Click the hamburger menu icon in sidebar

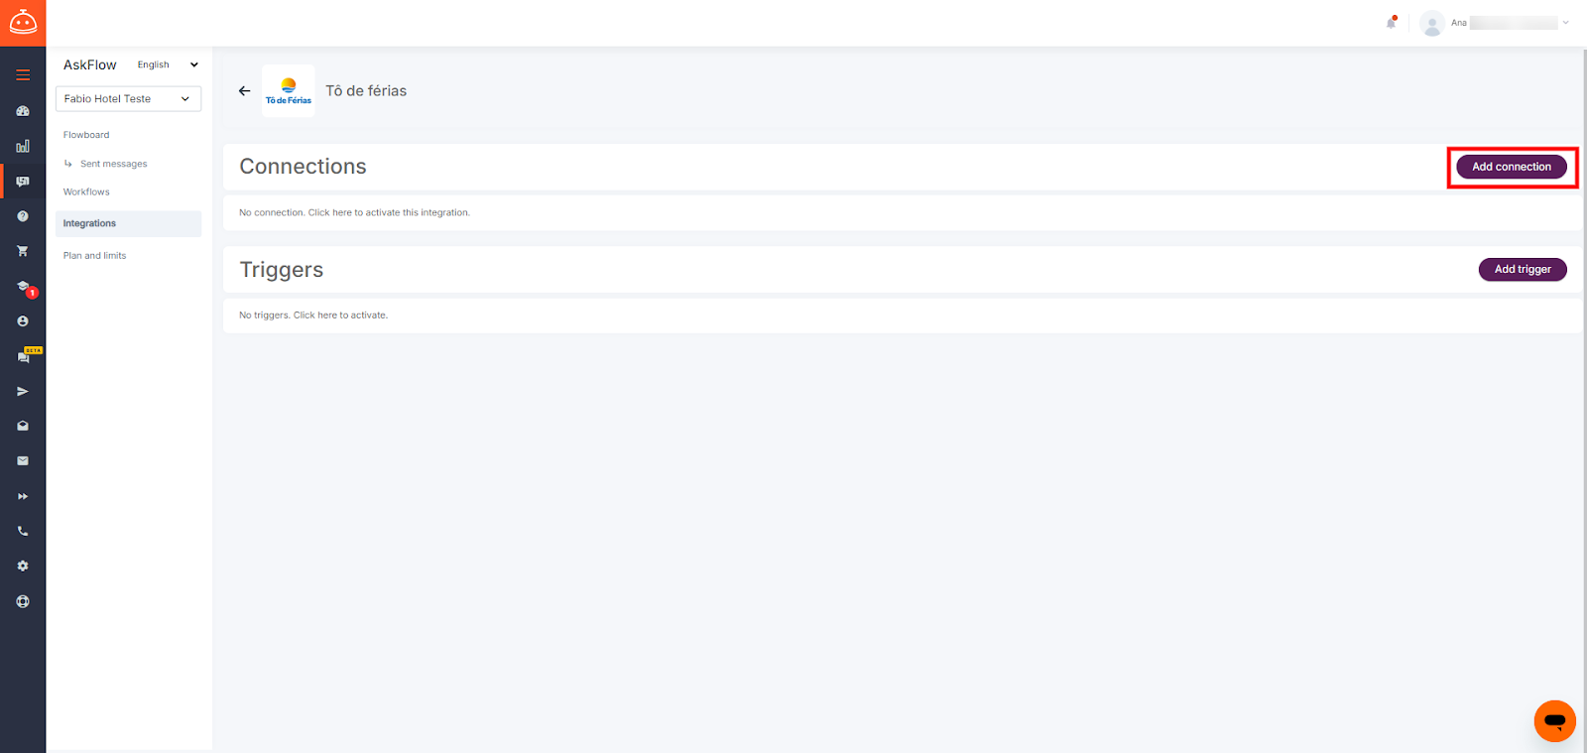[23, 74]
